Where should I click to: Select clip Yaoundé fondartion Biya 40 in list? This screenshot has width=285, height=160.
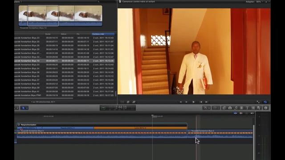(65, 84)
